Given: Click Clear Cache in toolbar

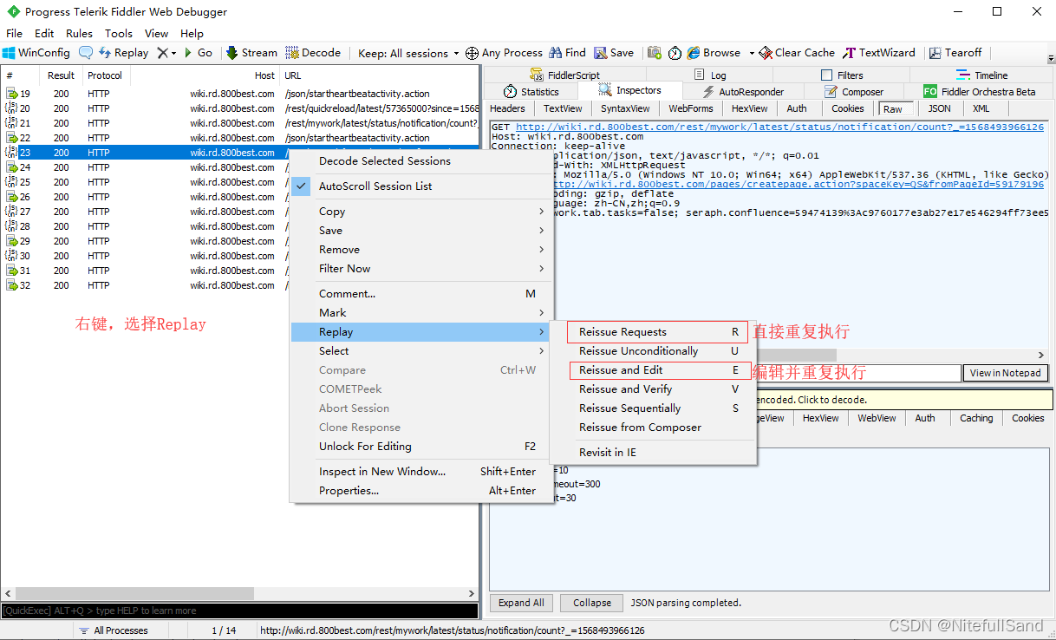Looking at the screenshot, I should 797,53.
